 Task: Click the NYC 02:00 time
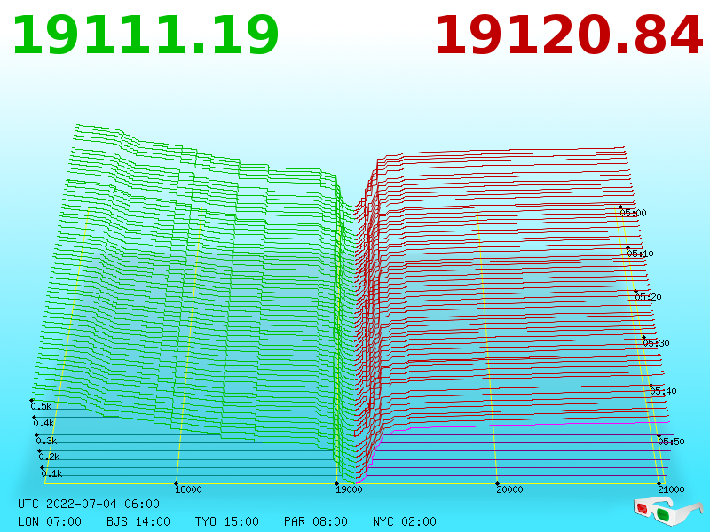tap(405, 521)
